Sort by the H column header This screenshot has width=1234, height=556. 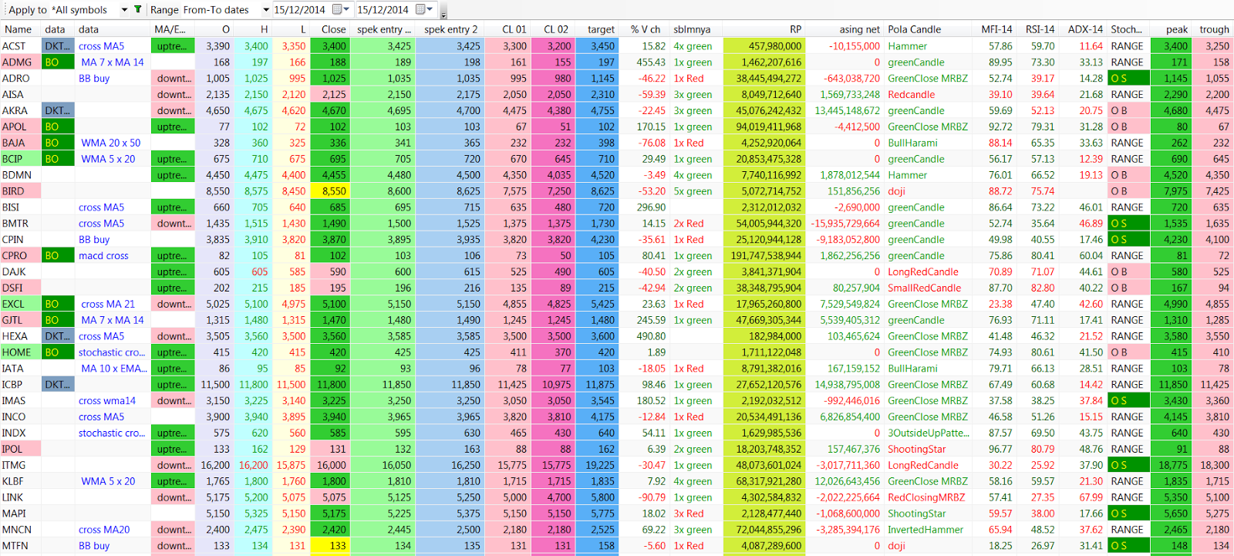(252, 29)
